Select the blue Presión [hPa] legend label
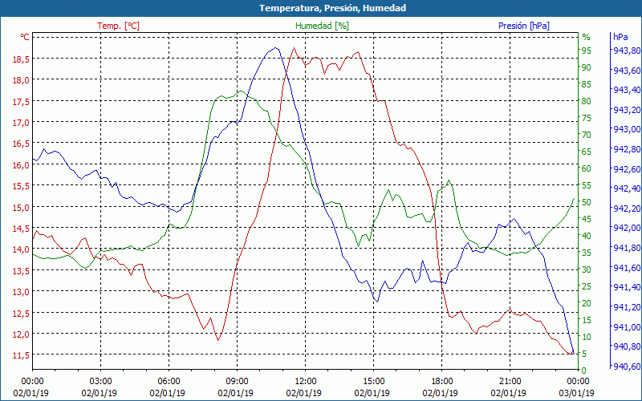642x401 pixels. tap(524, 26)
